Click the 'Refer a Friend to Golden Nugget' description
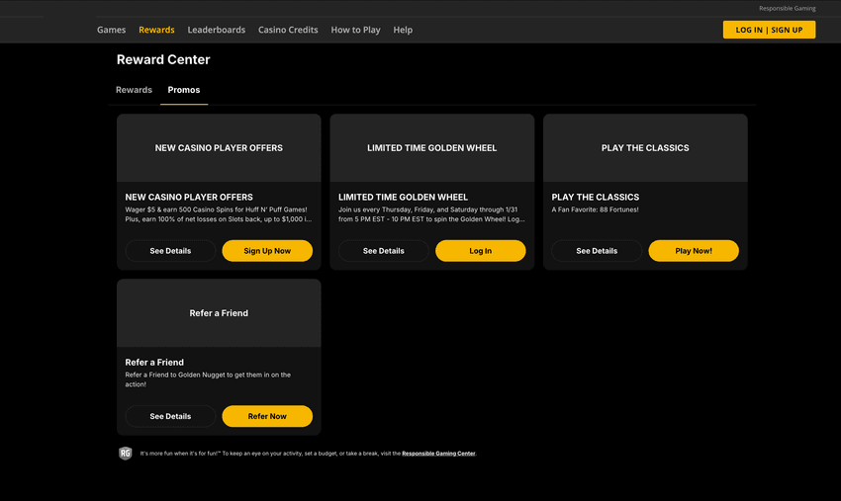This screenshot has height=501, width=841. (208, 379)
